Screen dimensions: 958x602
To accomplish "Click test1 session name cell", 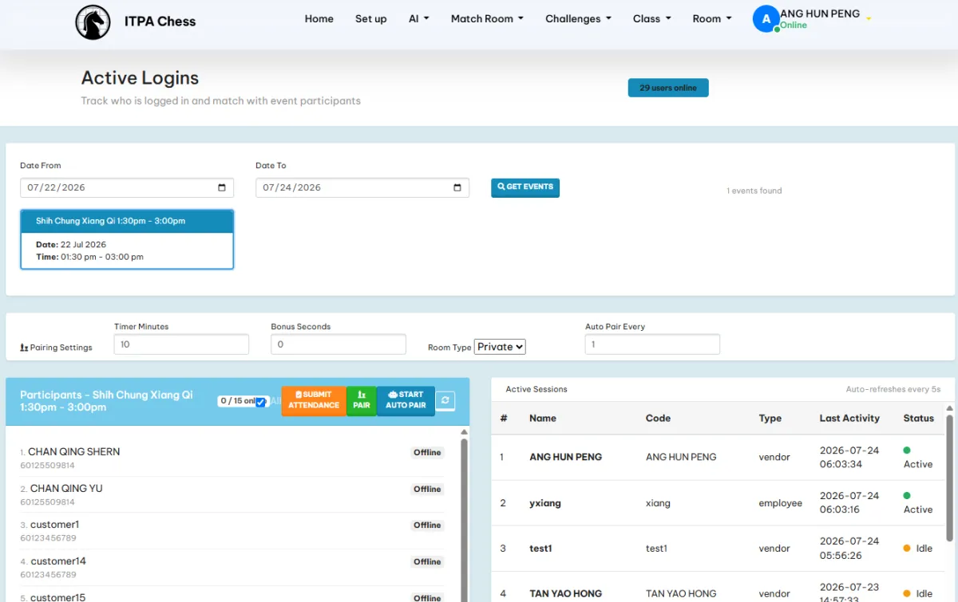I will pos(540,549).
